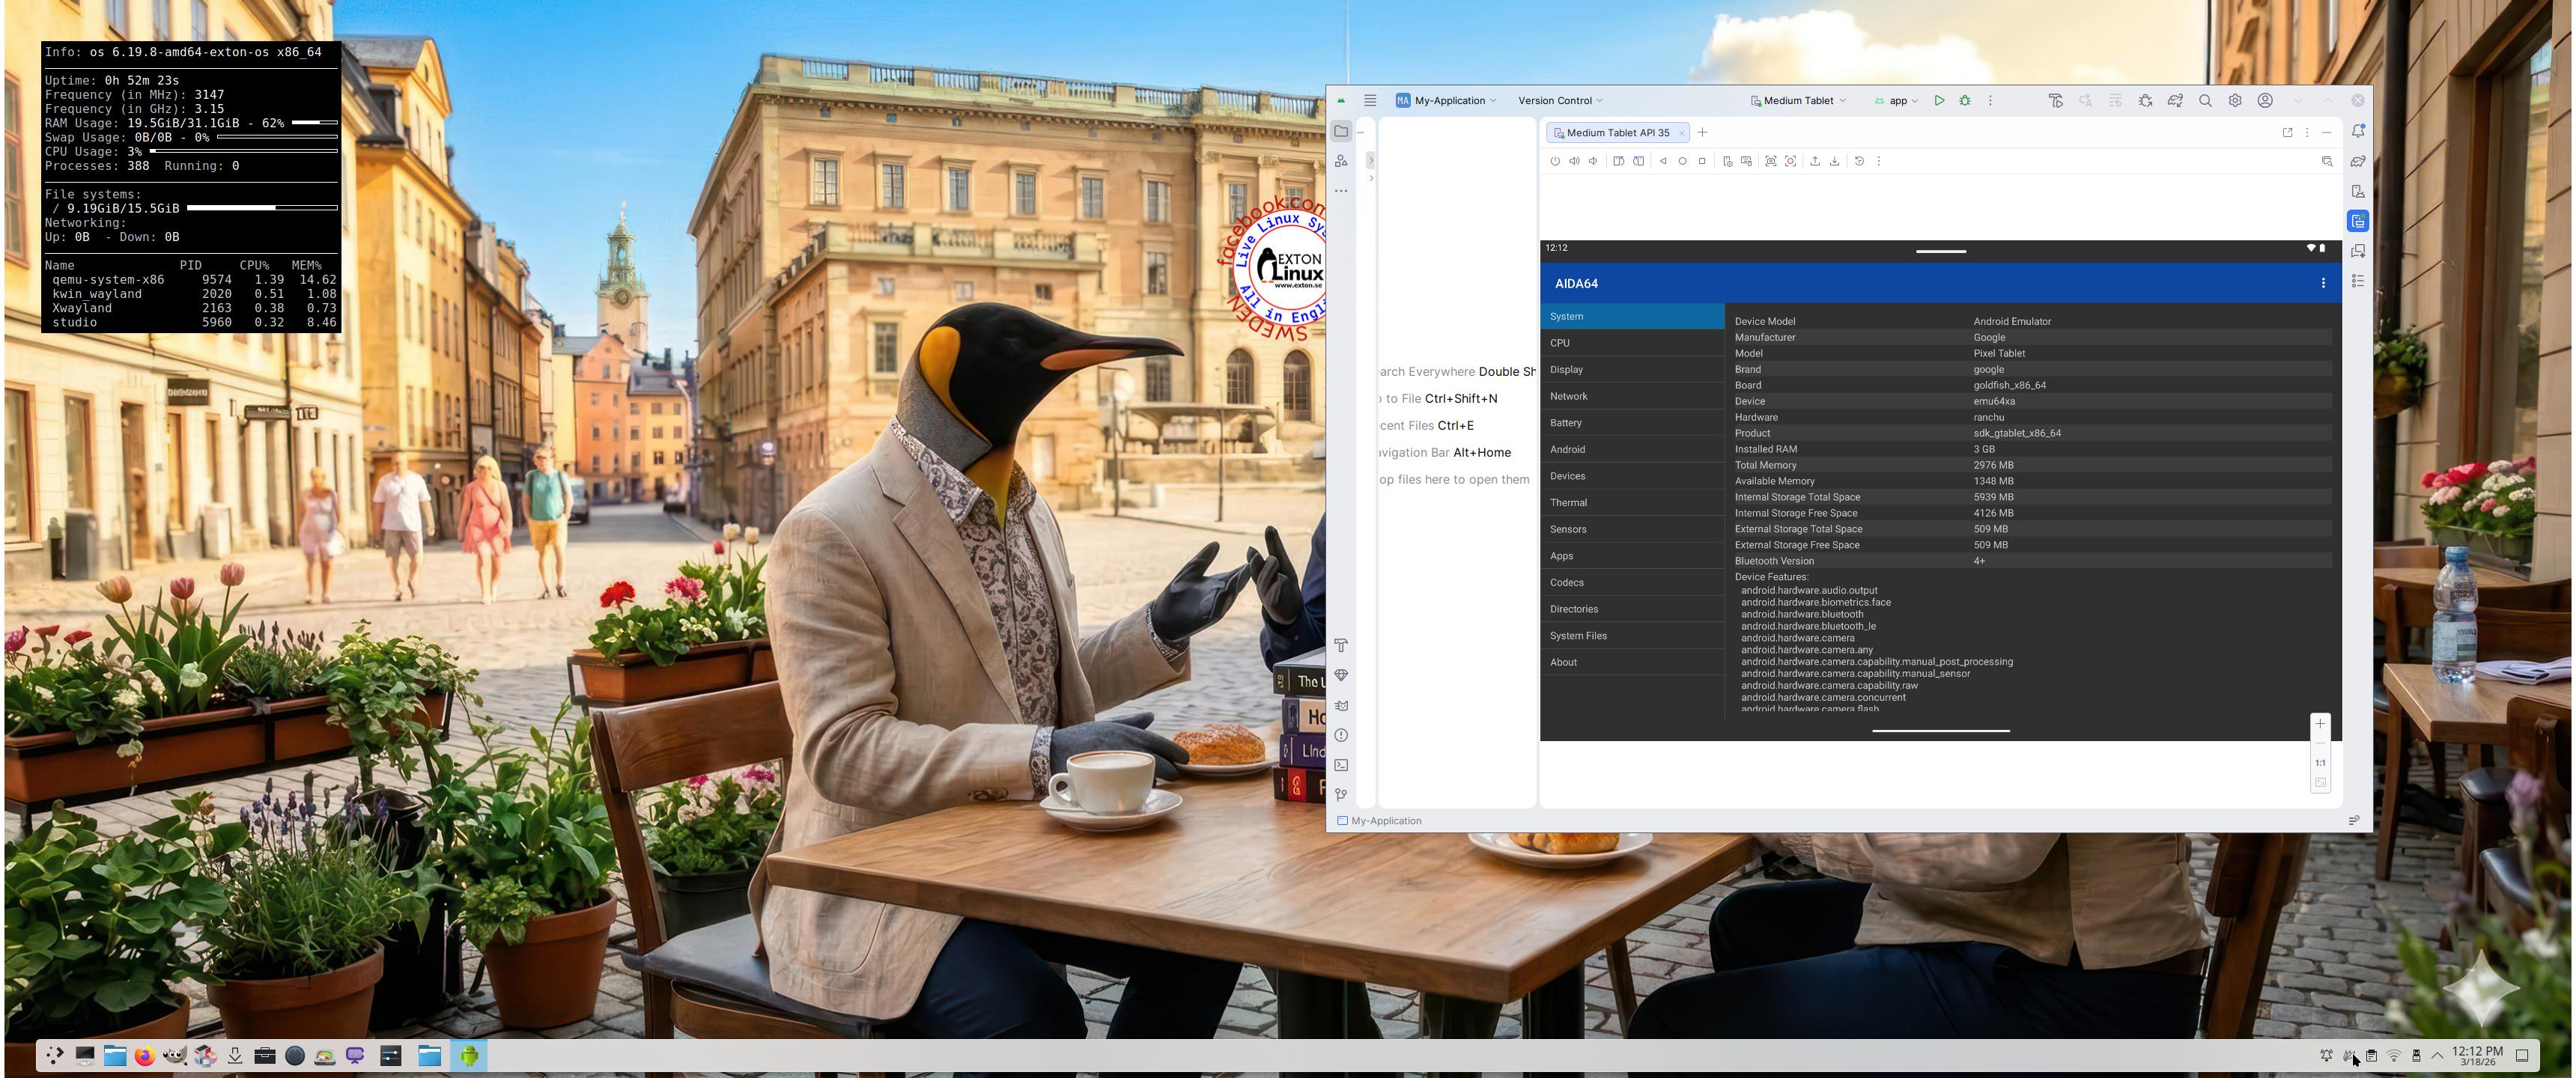Open the Search Everywhere magnifier icon
The image size is (2576, 1078).
2204,100
